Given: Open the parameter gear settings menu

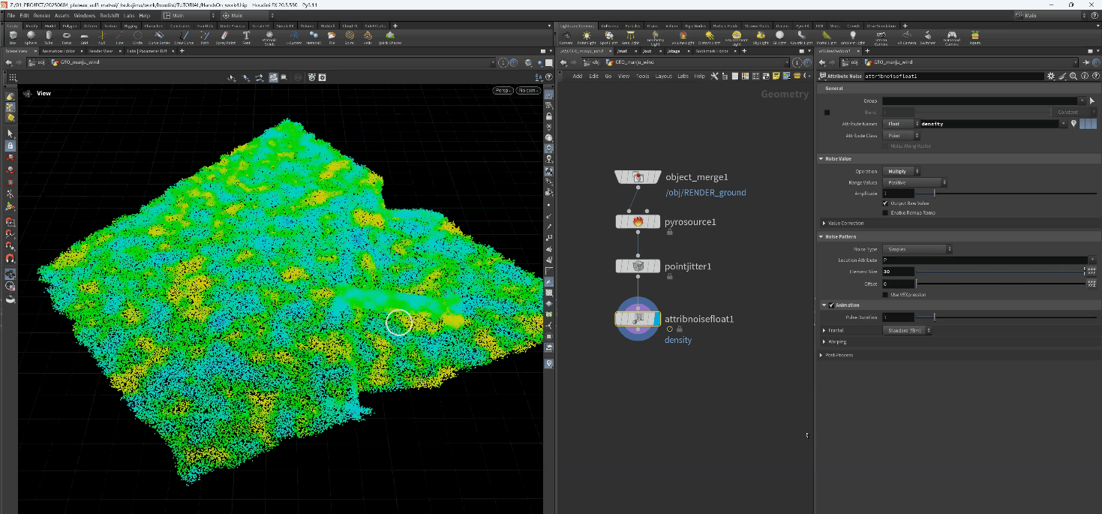Looking at the screenshot, I should [1050, 76].
